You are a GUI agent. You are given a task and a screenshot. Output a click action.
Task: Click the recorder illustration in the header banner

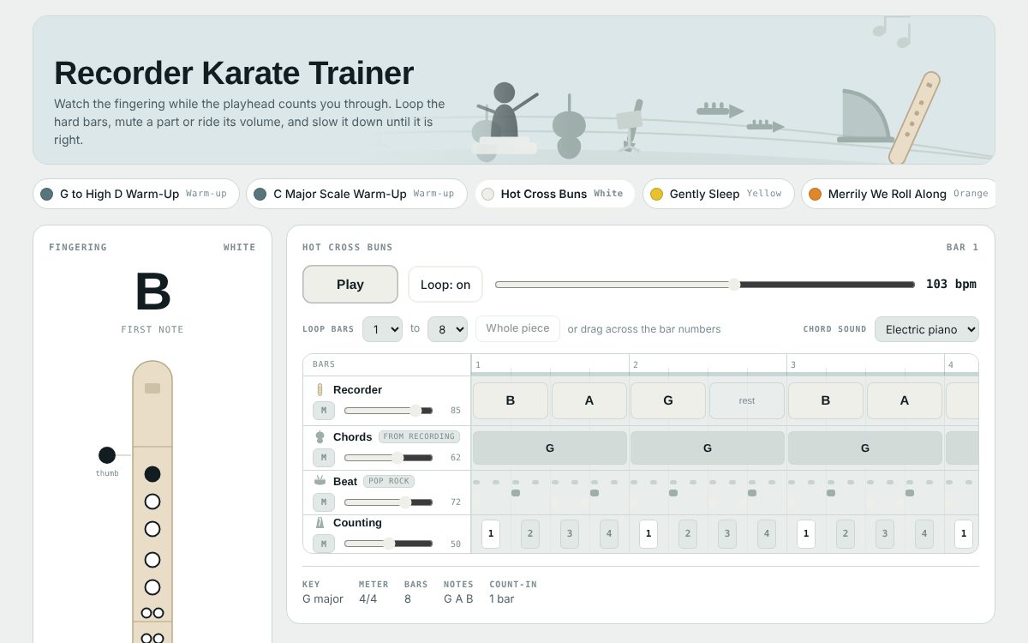point(914,117)
